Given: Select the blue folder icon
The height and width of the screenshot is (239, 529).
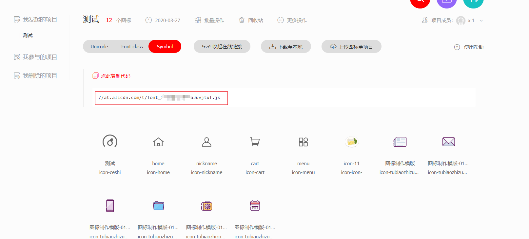Looking at the screenshot, I should click(158, 206).
